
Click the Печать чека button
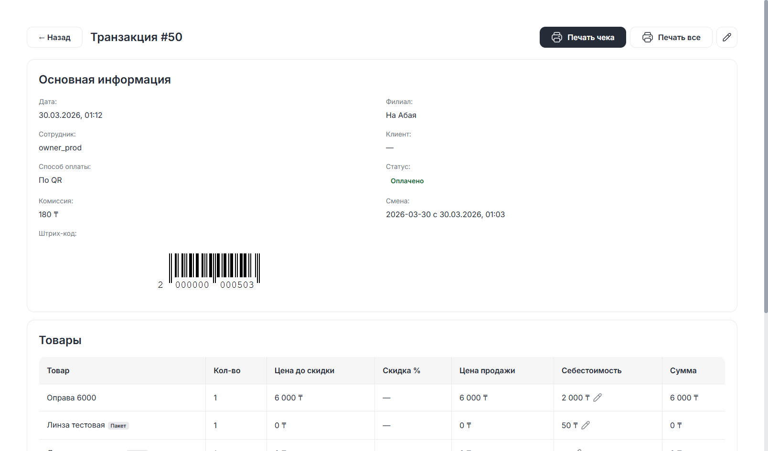click(x=583, y=37)
